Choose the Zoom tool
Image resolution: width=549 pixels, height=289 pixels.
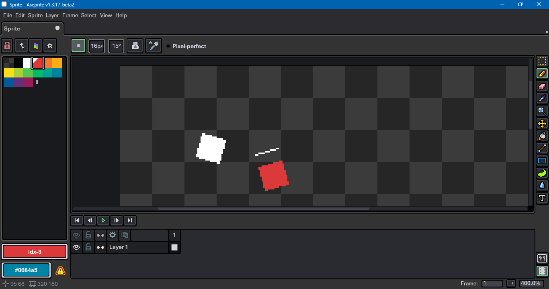click(542, 111)
